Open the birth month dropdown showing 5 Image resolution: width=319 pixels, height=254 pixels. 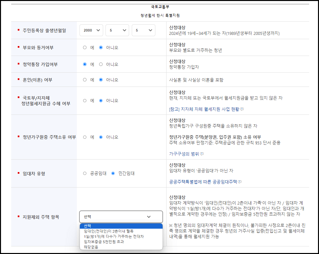(117, 30)
